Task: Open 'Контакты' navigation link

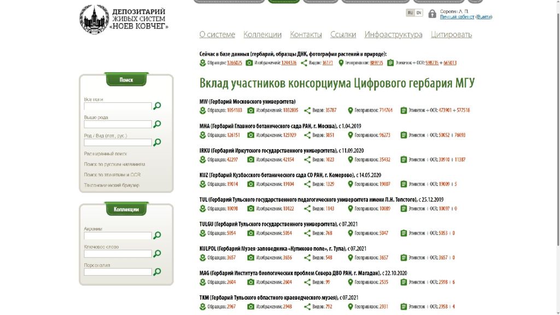Action: click(x=306, y=34)
